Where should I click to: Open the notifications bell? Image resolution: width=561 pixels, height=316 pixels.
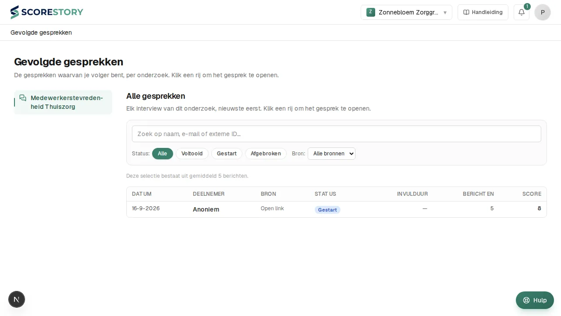pos(522,12)
